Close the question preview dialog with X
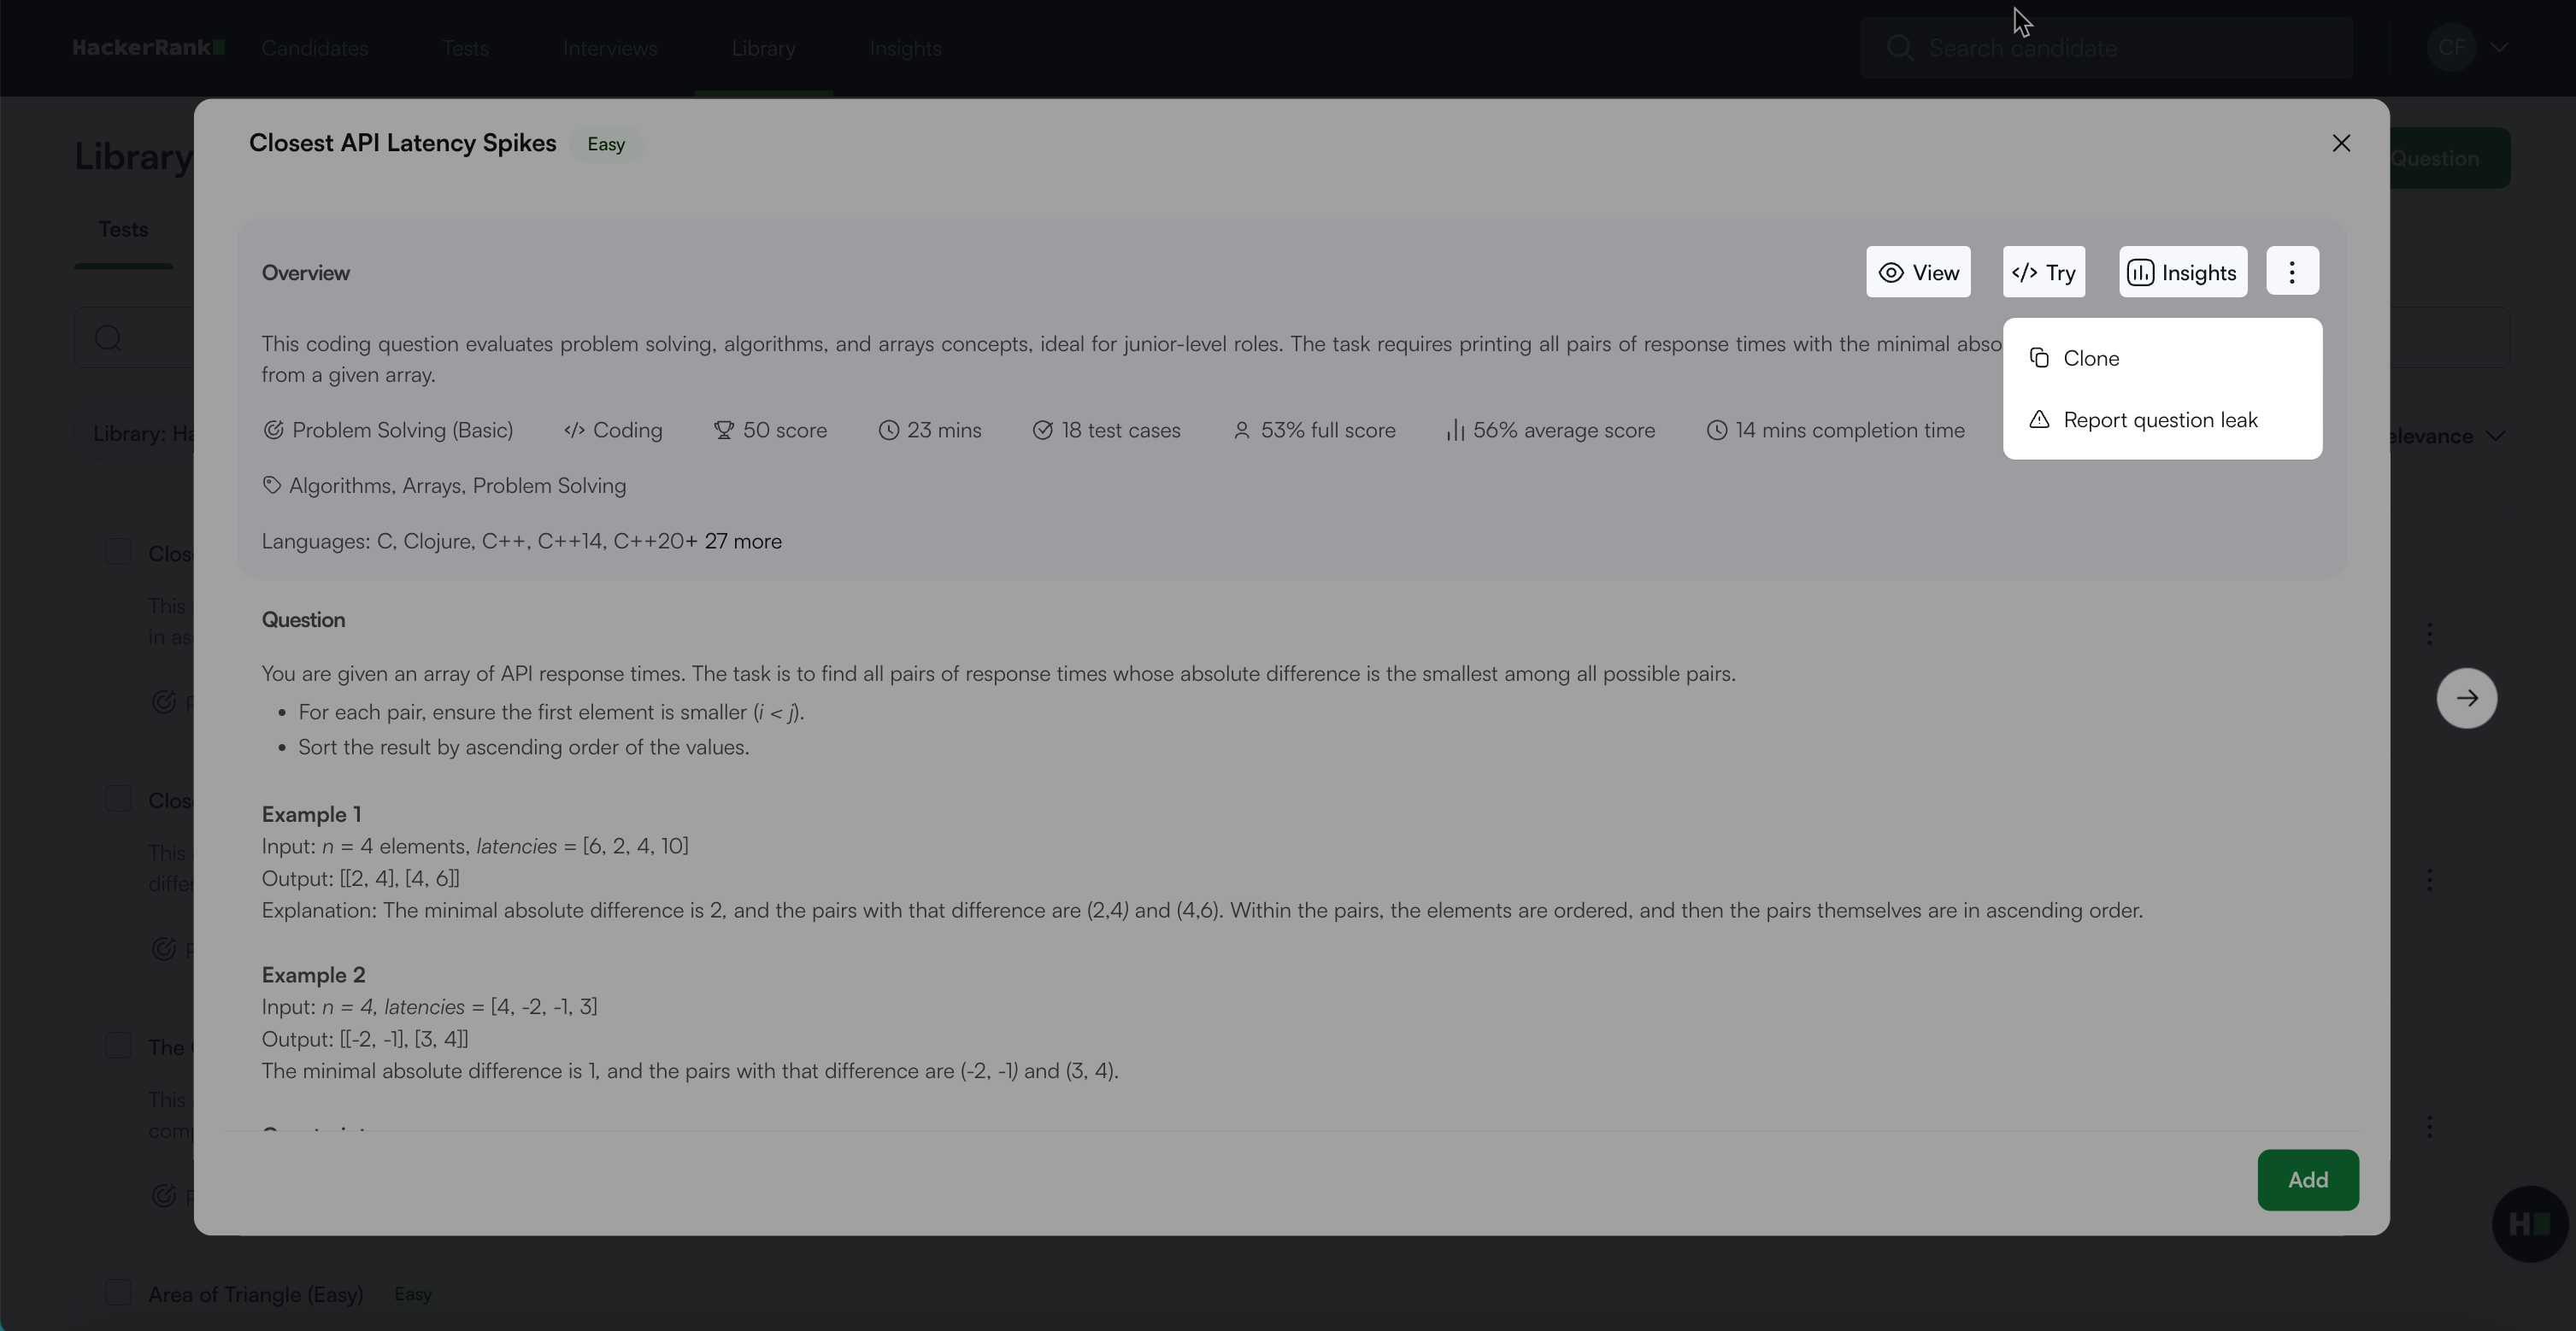Image resolution: width=2576 pixels, height=1331 pixels. (2341, 144)
